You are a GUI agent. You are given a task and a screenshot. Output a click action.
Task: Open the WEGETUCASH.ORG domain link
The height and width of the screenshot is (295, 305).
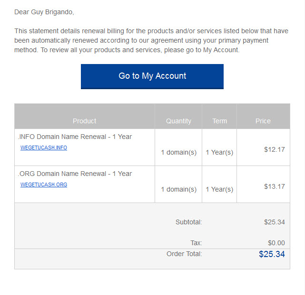tap(44, 184)
